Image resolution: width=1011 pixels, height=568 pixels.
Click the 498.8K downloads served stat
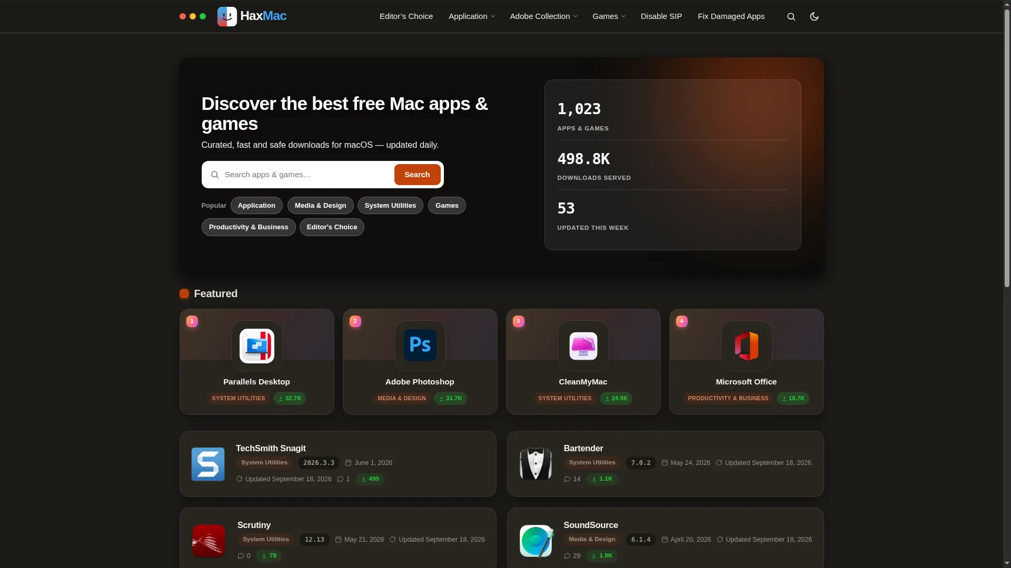click(x=594, y=166)
